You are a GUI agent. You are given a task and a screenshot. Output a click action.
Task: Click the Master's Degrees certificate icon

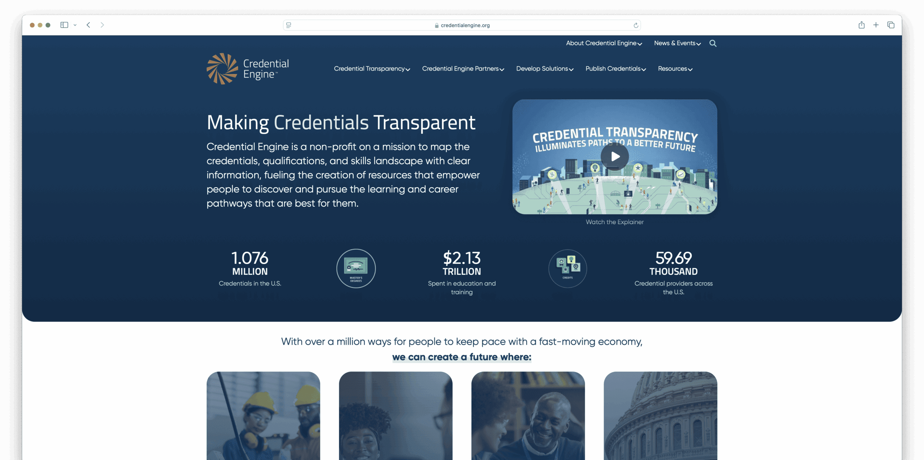point(356,268)
